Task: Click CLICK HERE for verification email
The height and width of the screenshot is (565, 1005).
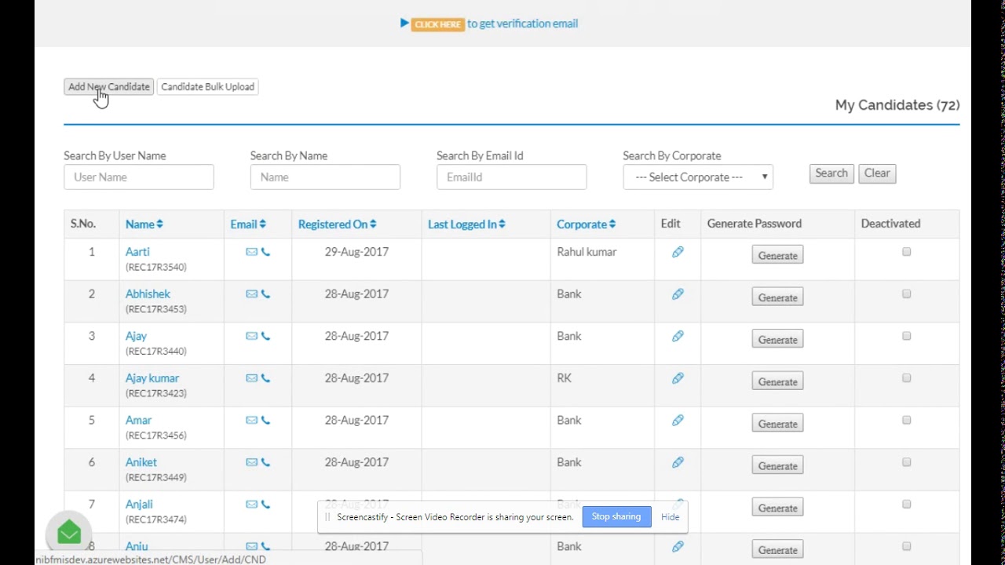Action: coord(438,24)
